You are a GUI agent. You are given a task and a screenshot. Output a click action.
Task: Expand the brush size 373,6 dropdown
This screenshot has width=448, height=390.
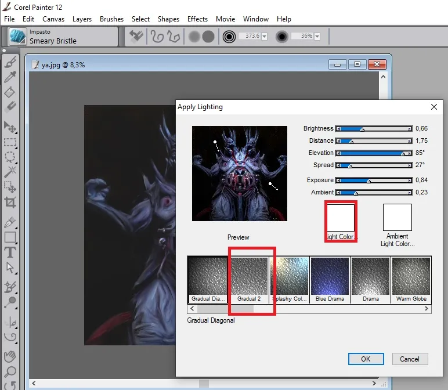(264, 37)
